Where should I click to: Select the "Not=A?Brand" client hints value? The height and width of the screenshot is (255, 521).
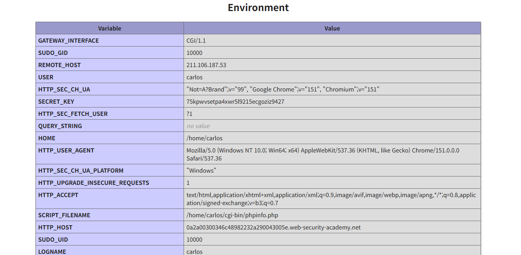click(283, 89)
